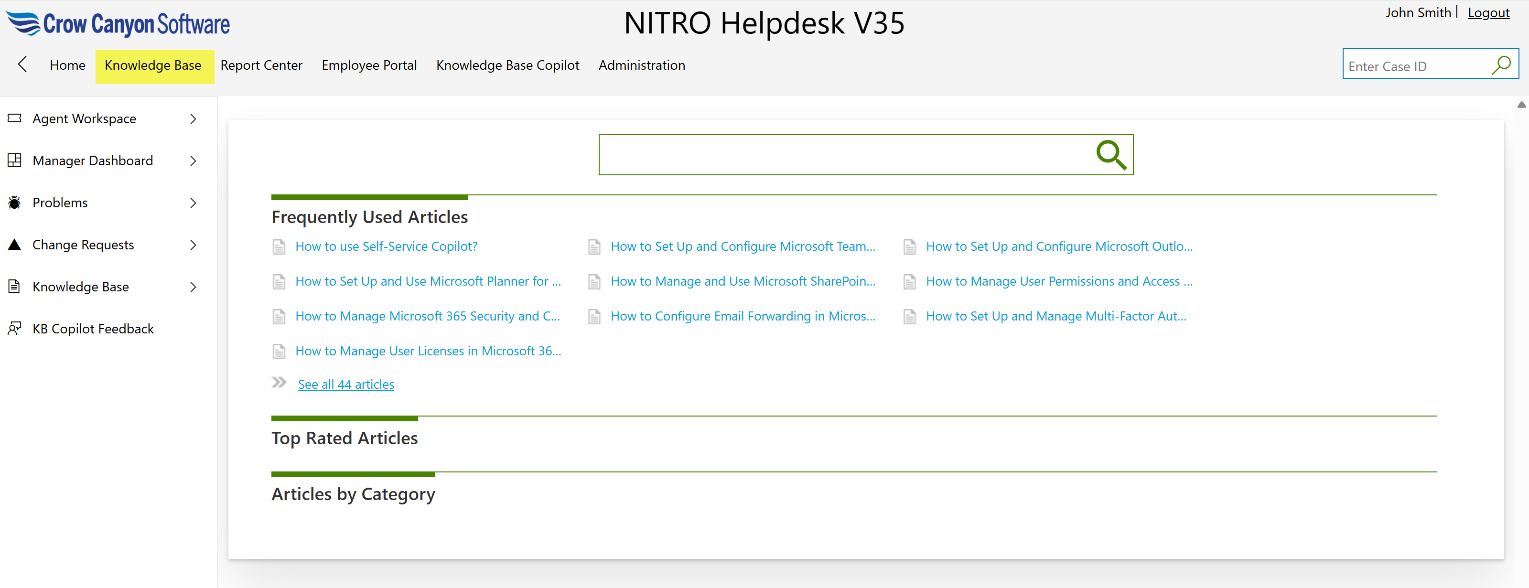Click the Agent Workspace sidebar icon

pos(15,118)
